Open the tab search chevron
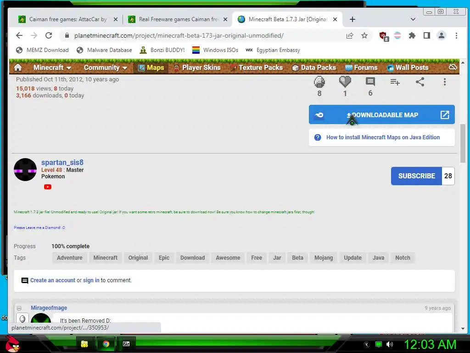This screenshot has height=353, width=470. 413,19
